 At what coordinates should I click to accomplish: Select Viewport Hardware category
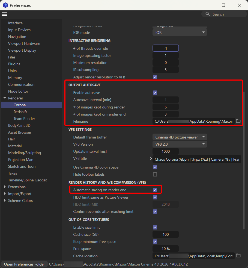point(24,43)
